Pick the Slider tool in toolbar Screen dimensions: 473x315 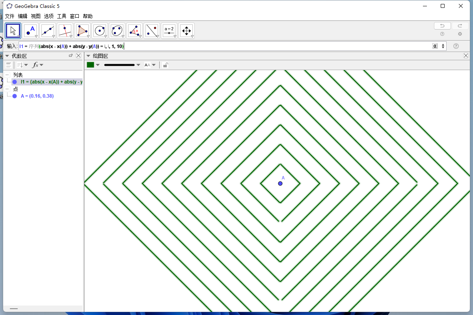[x=169, y=30]
